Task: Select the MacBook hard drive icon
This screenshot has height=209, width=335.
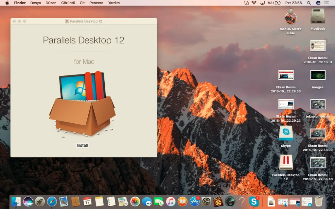Action: point(318,16)
